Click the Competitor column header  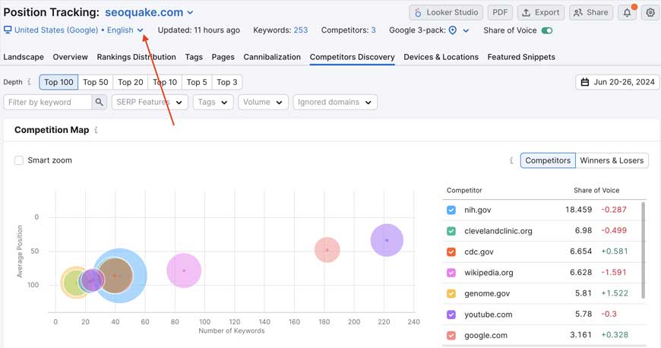[464, 190]
